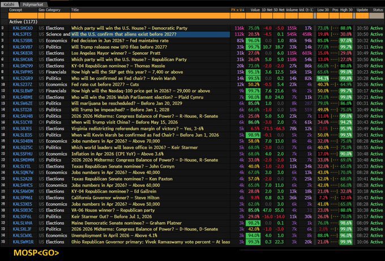
Task: Sort by the Title column header
Action: (75, 10)
